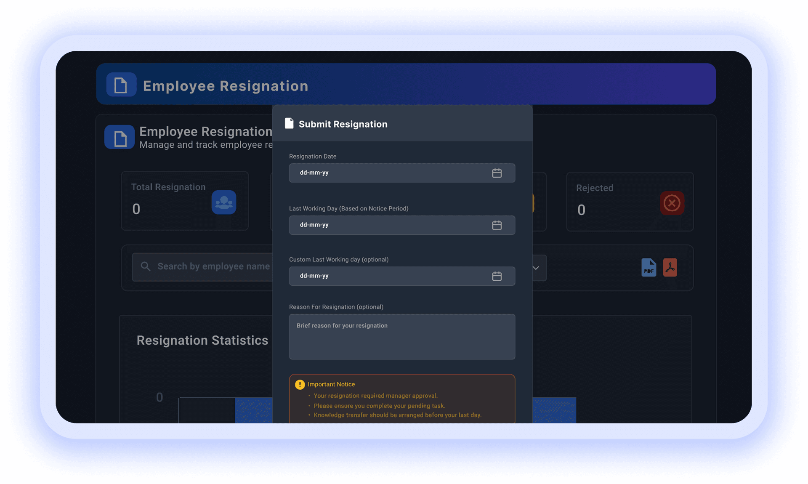Switch to the Submit Resignation panel
Image resolution: width=808 pixels, height=484 pixels.
coord(402,124)
